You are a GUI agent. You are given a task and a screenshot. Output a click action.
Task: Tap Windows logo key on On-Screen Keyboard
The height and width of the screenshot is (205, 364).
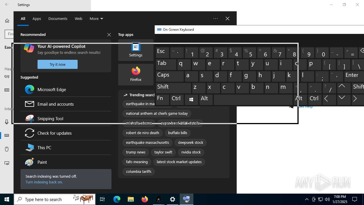(x=191, y=100)
